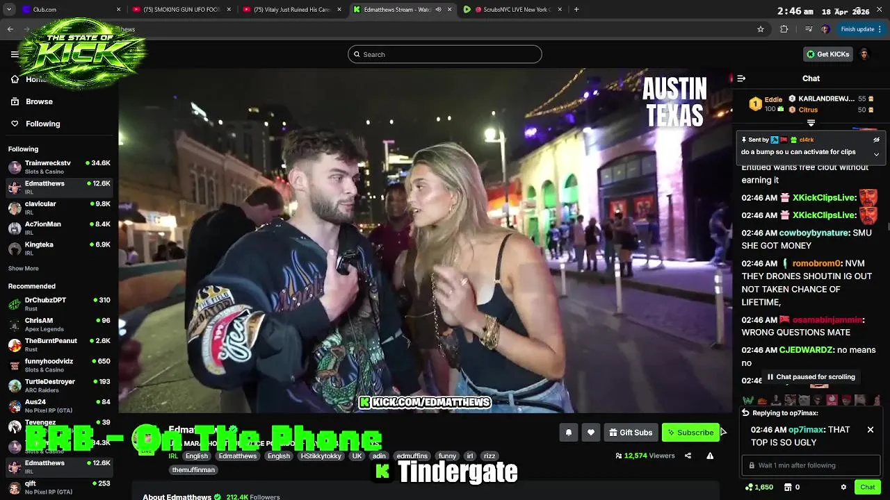
Task: Open funnyhoodvidz Slots & Casino channel
Action: [59, 365]
